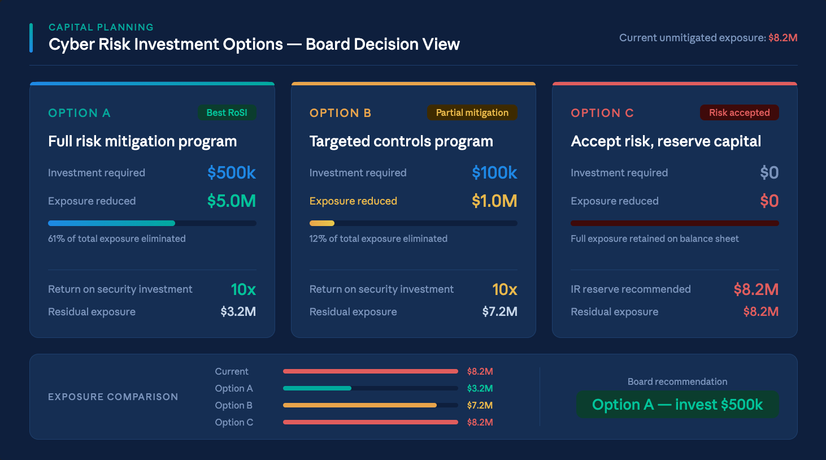Image resolution: width=826 pixels, height=460 pixels.
Task: Click the Option B bar in Exposure Comparison
Action: pyautogui.click(x=370, y=405)
